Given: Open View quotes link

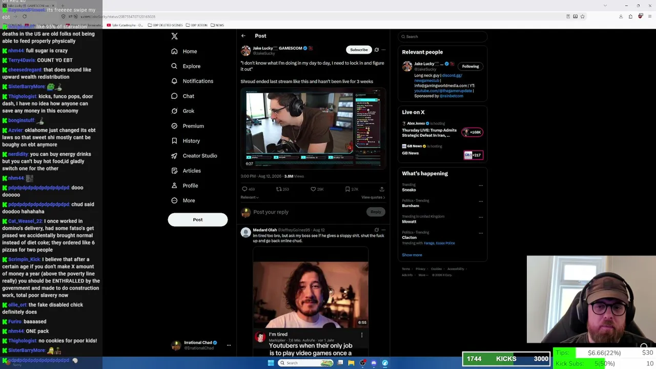Looking at the screenshot, I should 373,197.
